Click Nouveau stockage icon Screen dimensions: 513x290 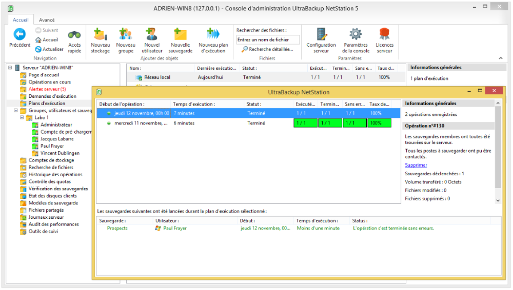(x=100, y=35)
